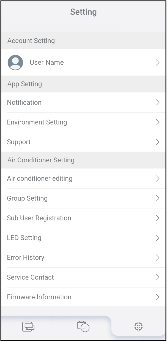Open the Notification settings
167x342 pixels.
pos(24,103)
